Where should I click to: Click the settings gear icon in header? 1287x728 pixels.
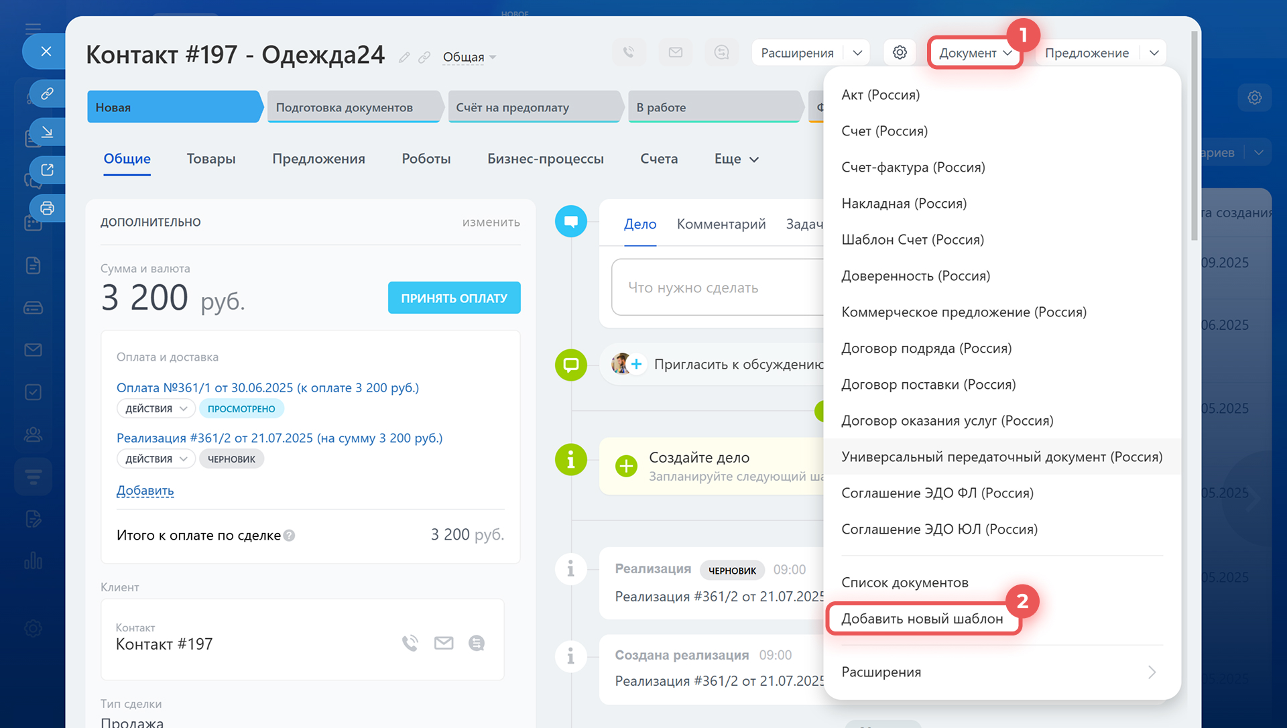pos(900,52)
